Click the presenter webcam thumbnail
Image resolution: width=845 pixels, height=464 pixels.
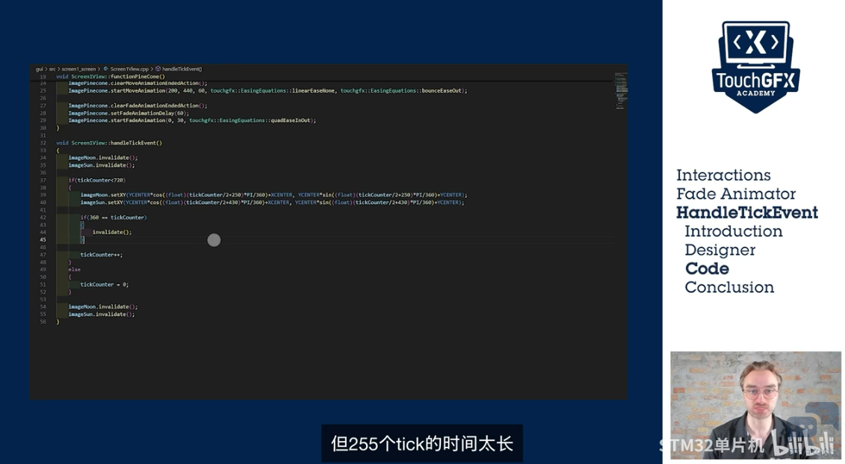click(755, 404)
